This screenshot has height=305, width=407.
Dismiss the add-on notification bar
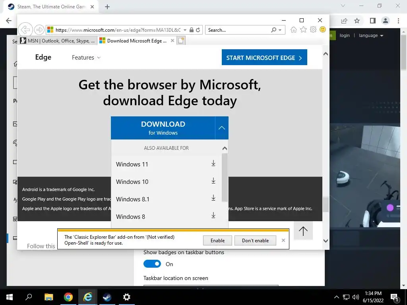[x=283, y=240]
